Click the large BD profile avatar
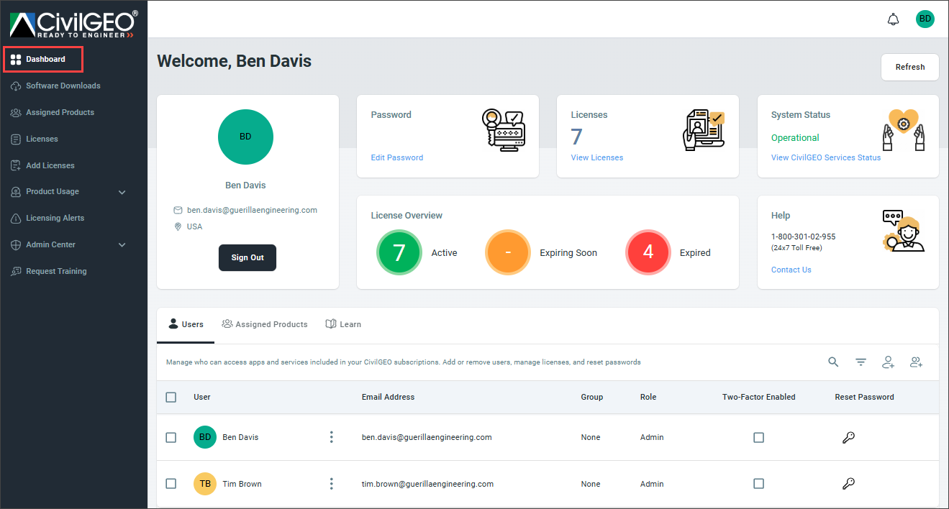The height and width of the screenshot is (509, 949). coord(245,137)
